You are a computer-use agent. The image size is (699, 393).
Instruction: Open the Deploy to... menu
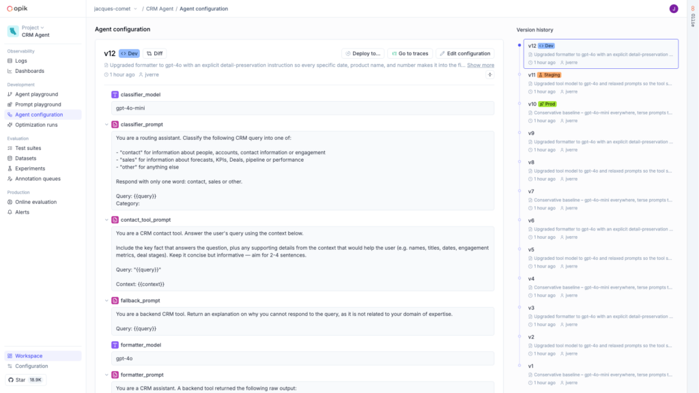362,53
